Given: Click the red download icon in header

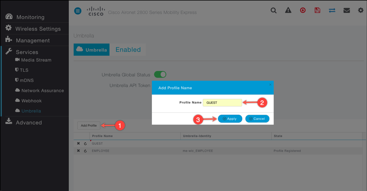Looking at the screenshot, I should click(x=303, y=11).
